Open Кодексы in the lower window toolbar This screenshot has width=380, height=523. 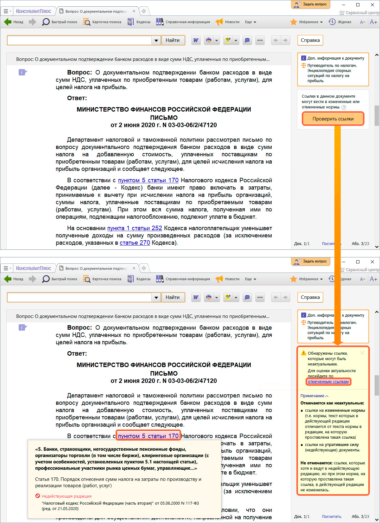click(139, 279)
